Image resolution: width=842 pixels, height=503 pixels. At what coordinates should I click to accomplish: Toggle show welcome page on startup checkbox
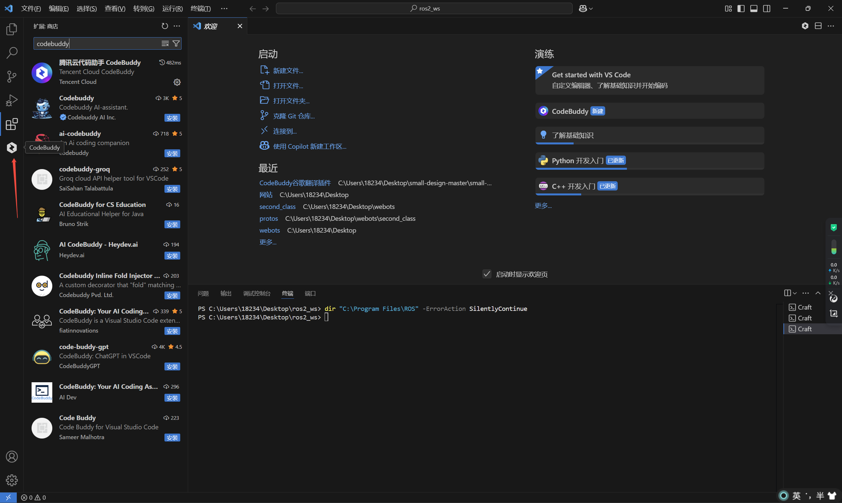pyautogui.click(x=487, y=274)
